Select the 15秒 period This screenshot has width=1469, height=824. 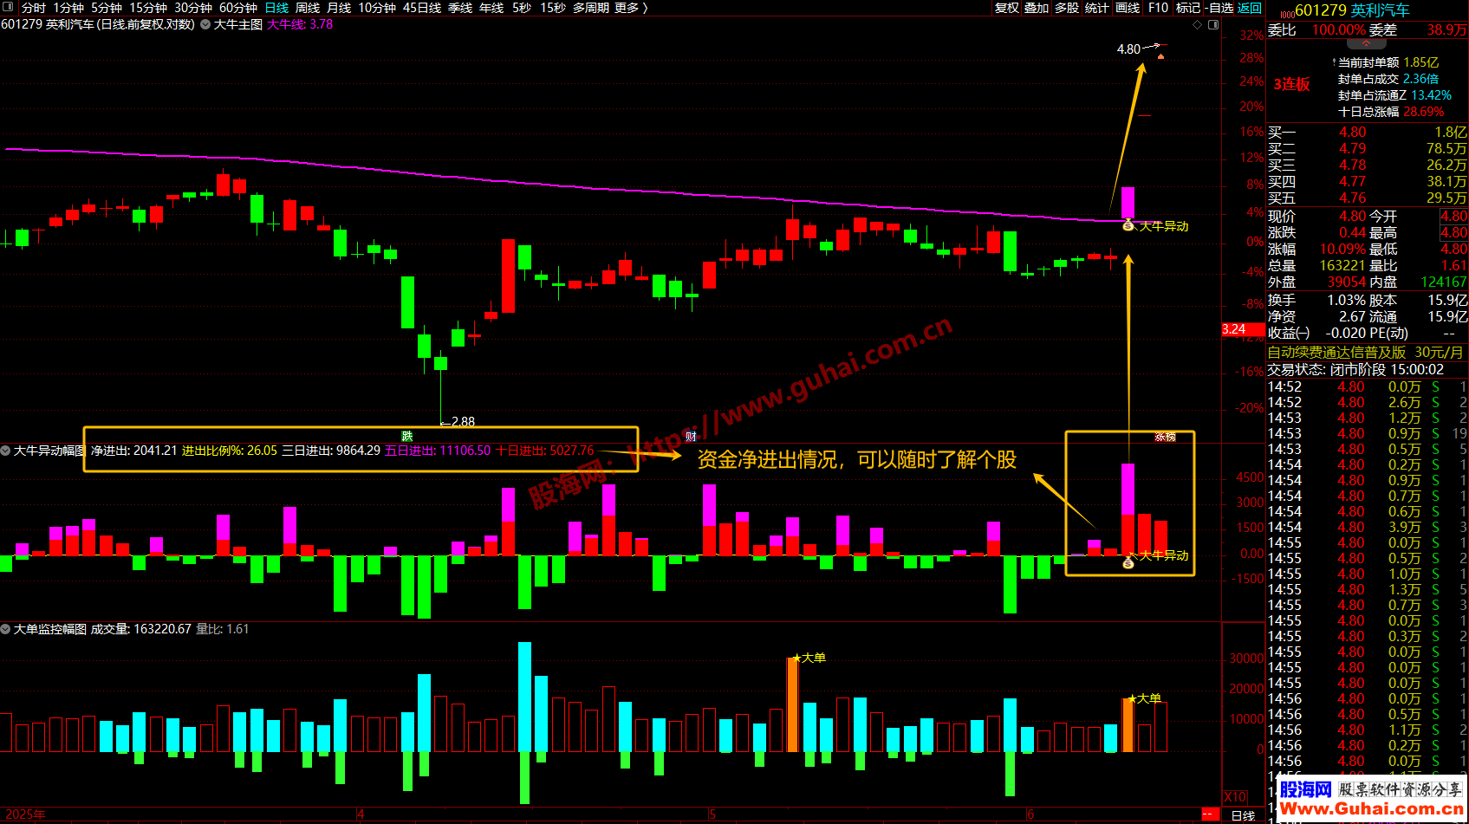click(553, 8)
